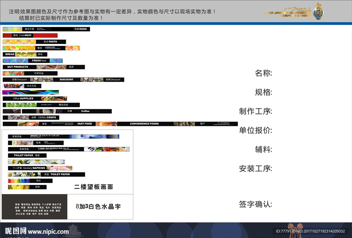This screenshot has width=352, height=238.
Task: Click the unlabeled white daisy banner
Action: (36, 162)
